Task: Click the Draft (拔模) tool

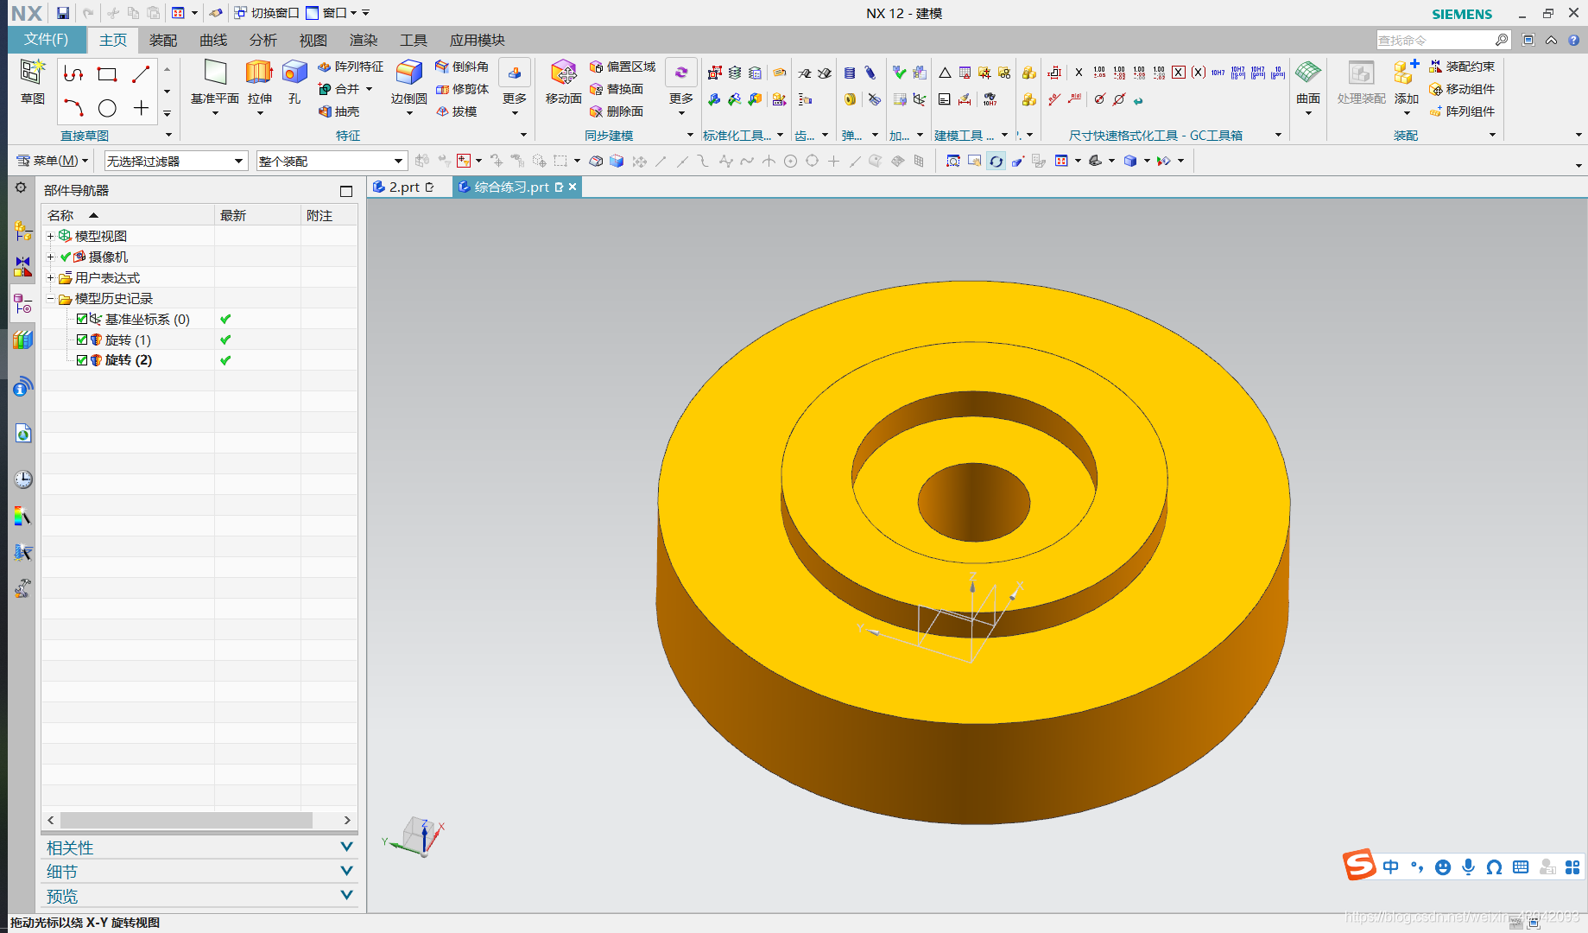Action: 456,111
